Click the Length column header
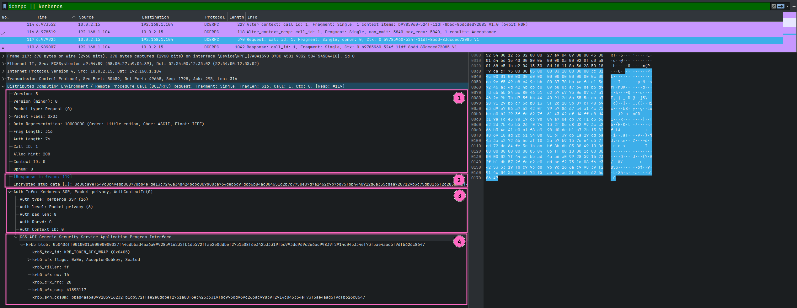 tap(237, 17)
